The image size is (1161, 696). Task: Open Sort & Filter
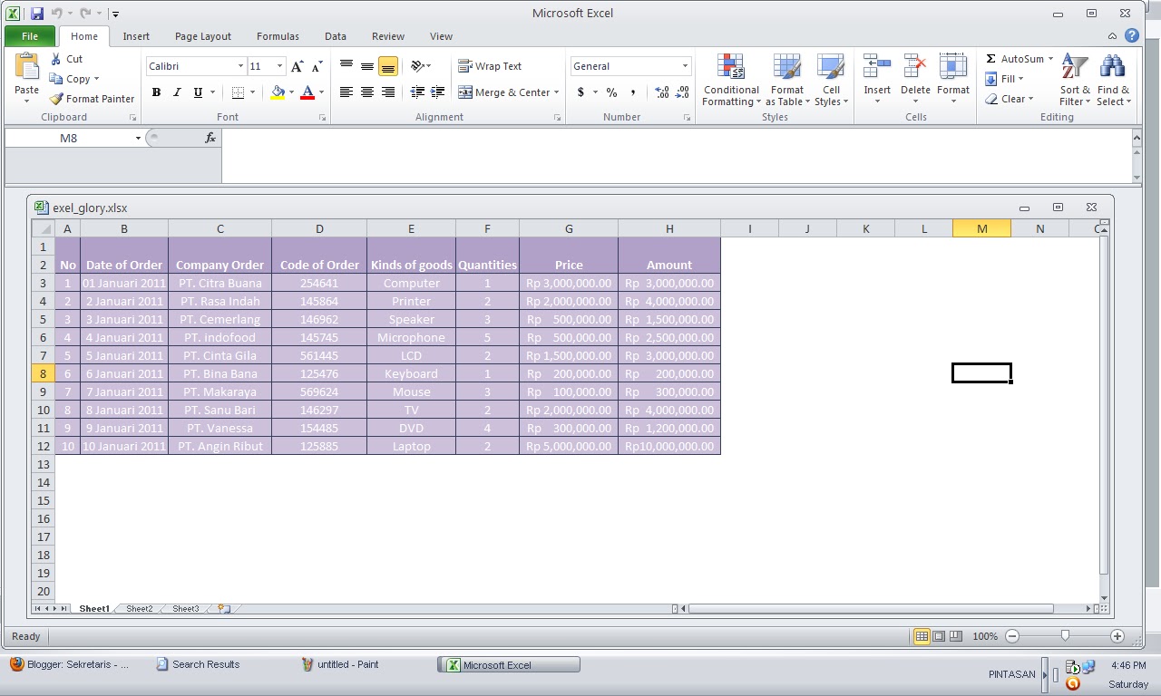(x=1075, y=80)
